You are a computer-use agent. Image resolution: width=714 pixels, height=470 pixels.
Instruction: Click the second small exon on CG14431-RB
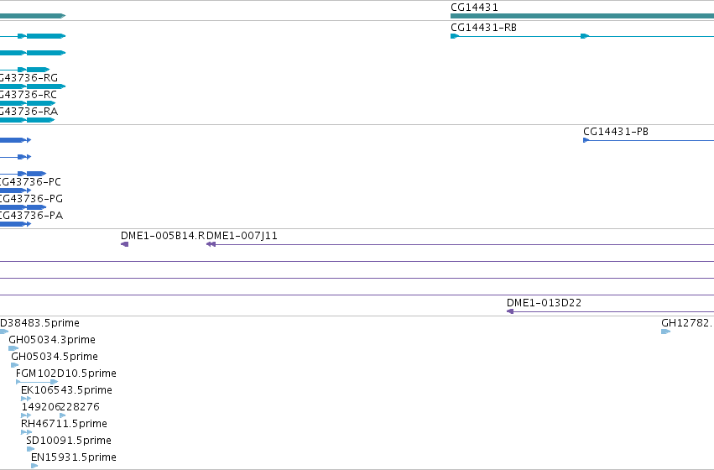click(585, 36)
